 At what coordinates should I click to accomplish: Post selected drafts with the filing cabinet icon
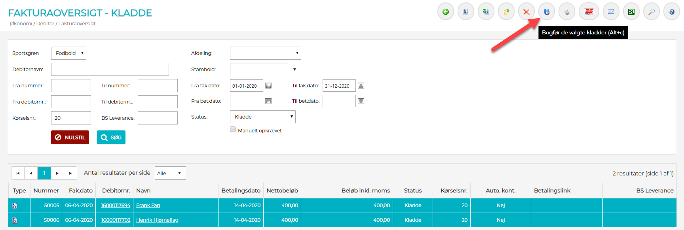[x=546, y=12]
